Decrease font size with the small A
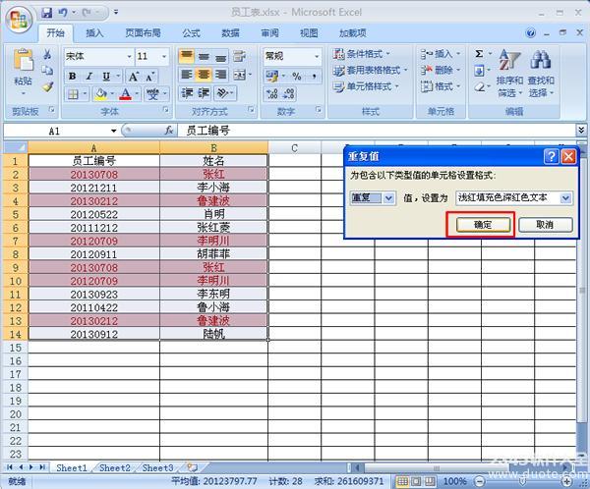Screen dimensions: 590x489 coord(149,77)
